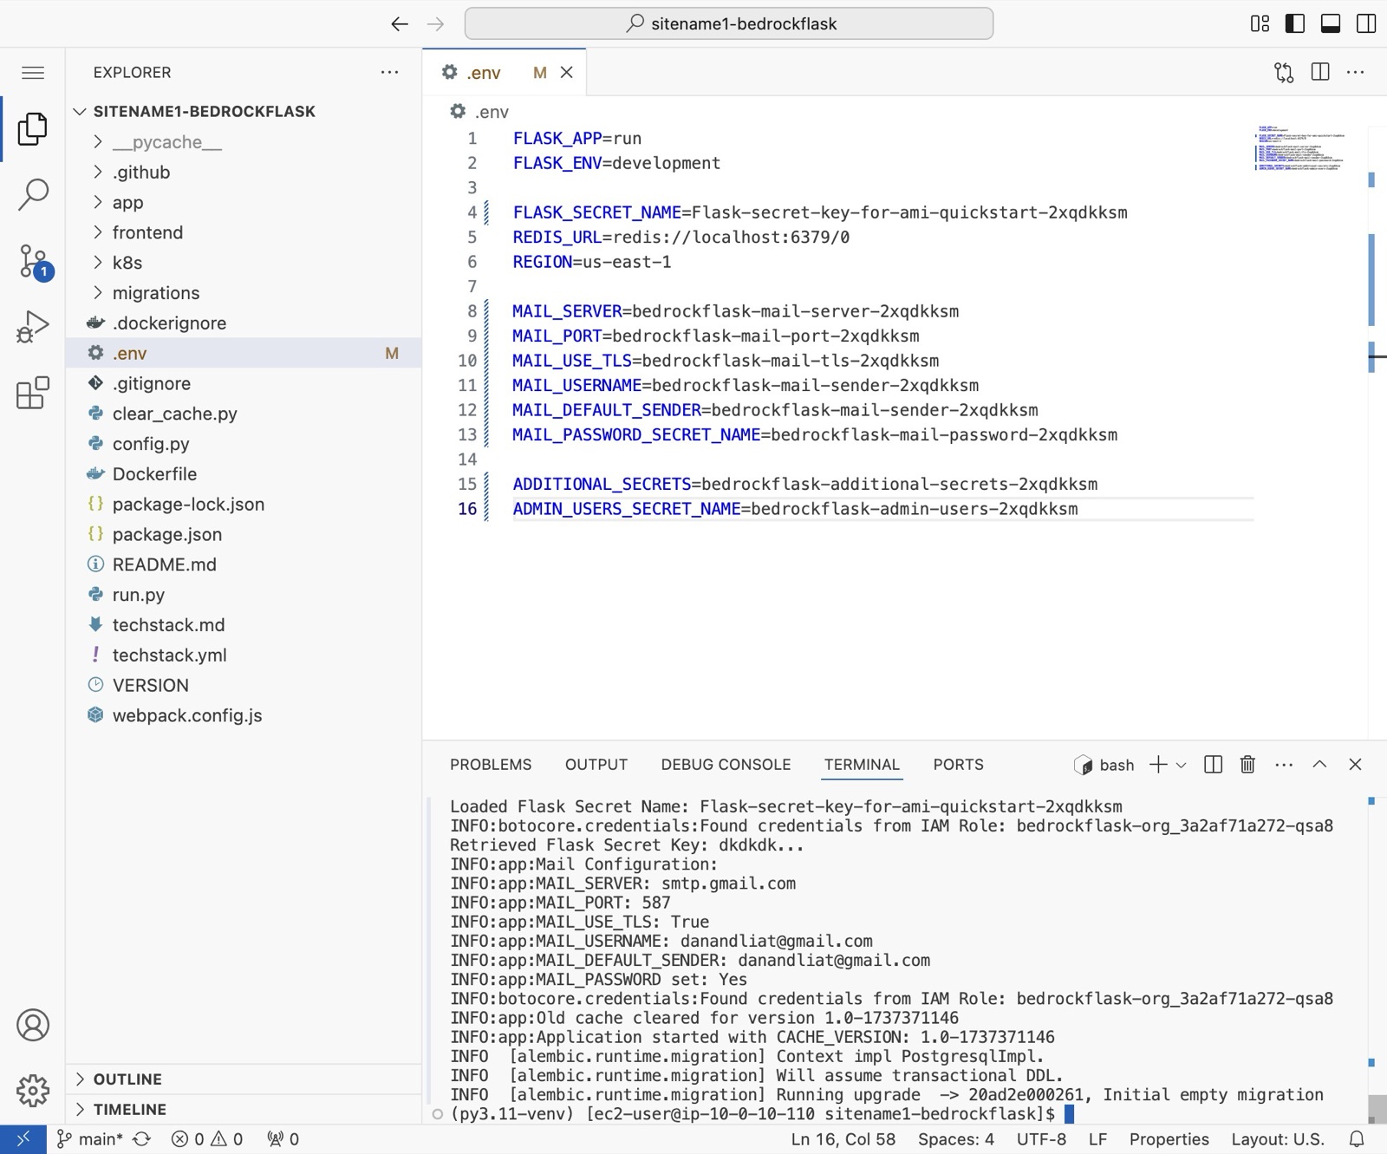Open the Customize Layout icon

coord(1260,23)
